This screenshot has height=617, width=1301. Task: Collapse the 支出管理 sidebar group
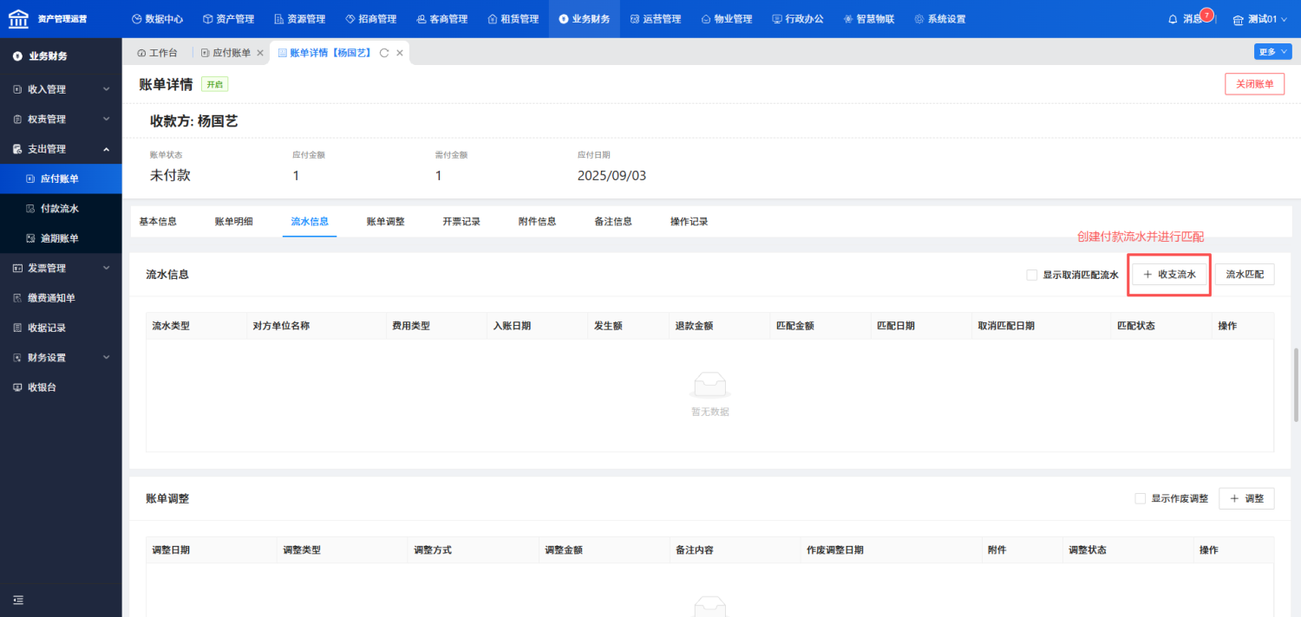tap(61, 149)
